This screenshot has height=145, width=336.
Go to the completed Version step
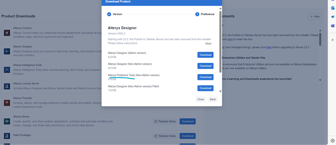tap(109, 14)
